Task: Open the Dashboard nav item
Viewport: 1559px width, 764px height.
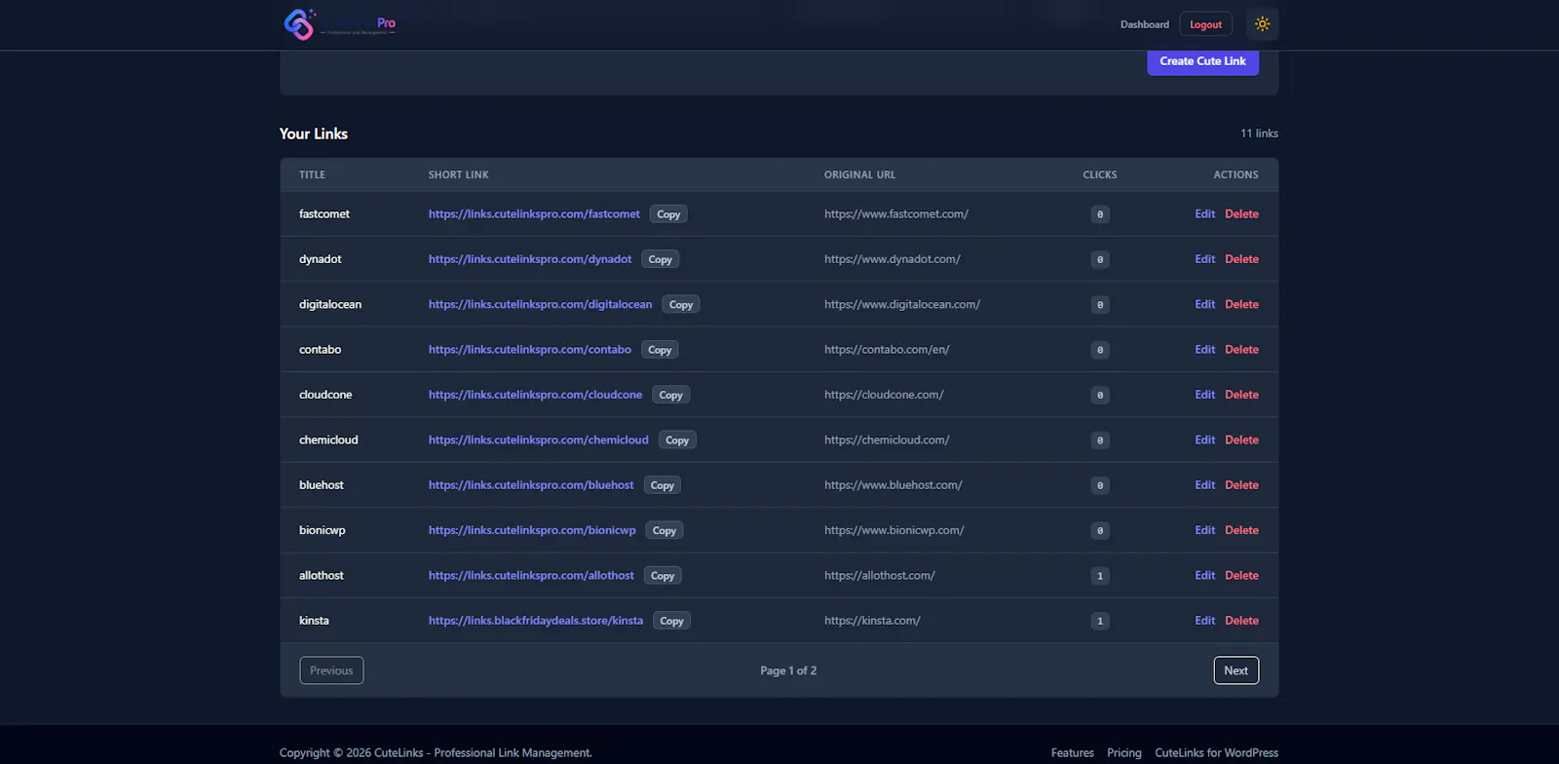Action: [1144, 24]
